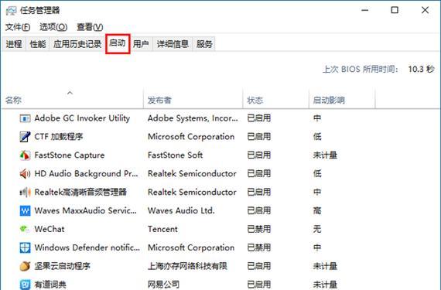Click the 坚果云启动程序 nut icon

click(x=25, y=266)
